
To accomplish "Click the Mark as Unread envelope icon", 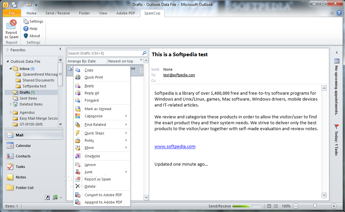I will pyautogui.click(x=78, y=109).
